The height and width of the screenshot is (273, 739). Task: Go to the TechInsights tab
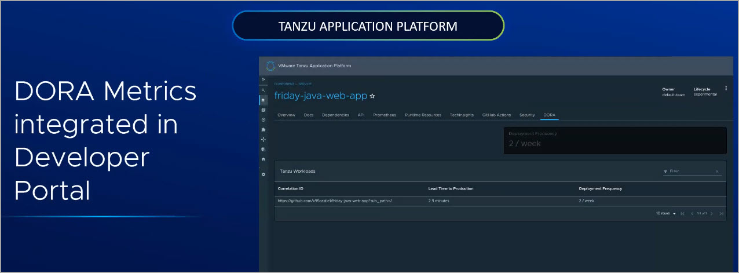point(462,115)
